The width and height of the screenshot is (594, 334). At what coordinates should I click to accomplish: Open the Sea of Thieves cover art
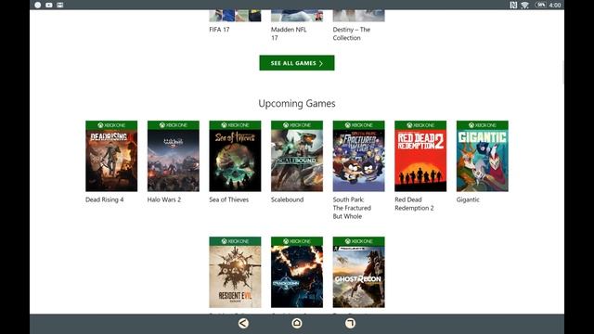click(x=235, y=156)
